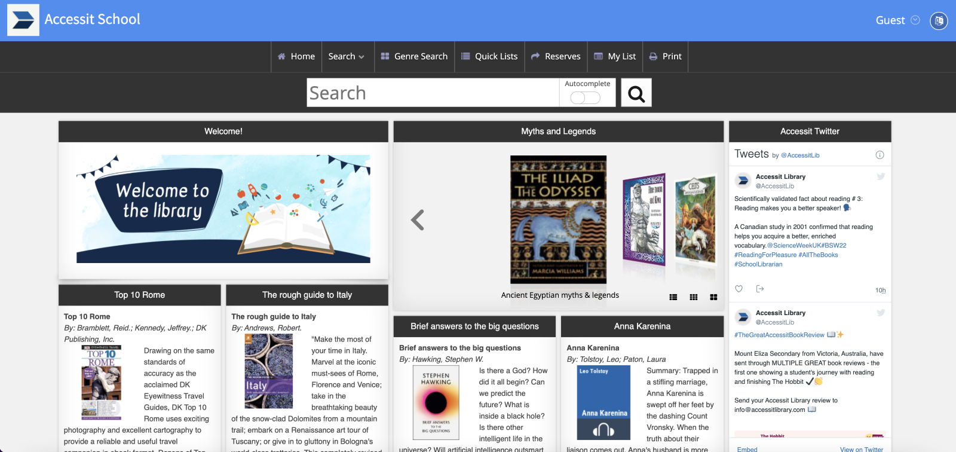
Task: Click Twitter bird icon on first tweet
Action: (881, 176)
